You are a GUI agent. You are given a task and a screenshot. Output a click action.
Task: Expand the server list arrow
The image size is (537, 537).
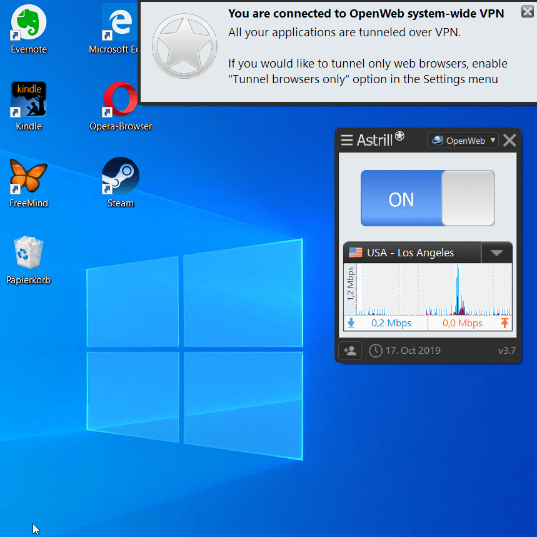[x=496, y=253]
